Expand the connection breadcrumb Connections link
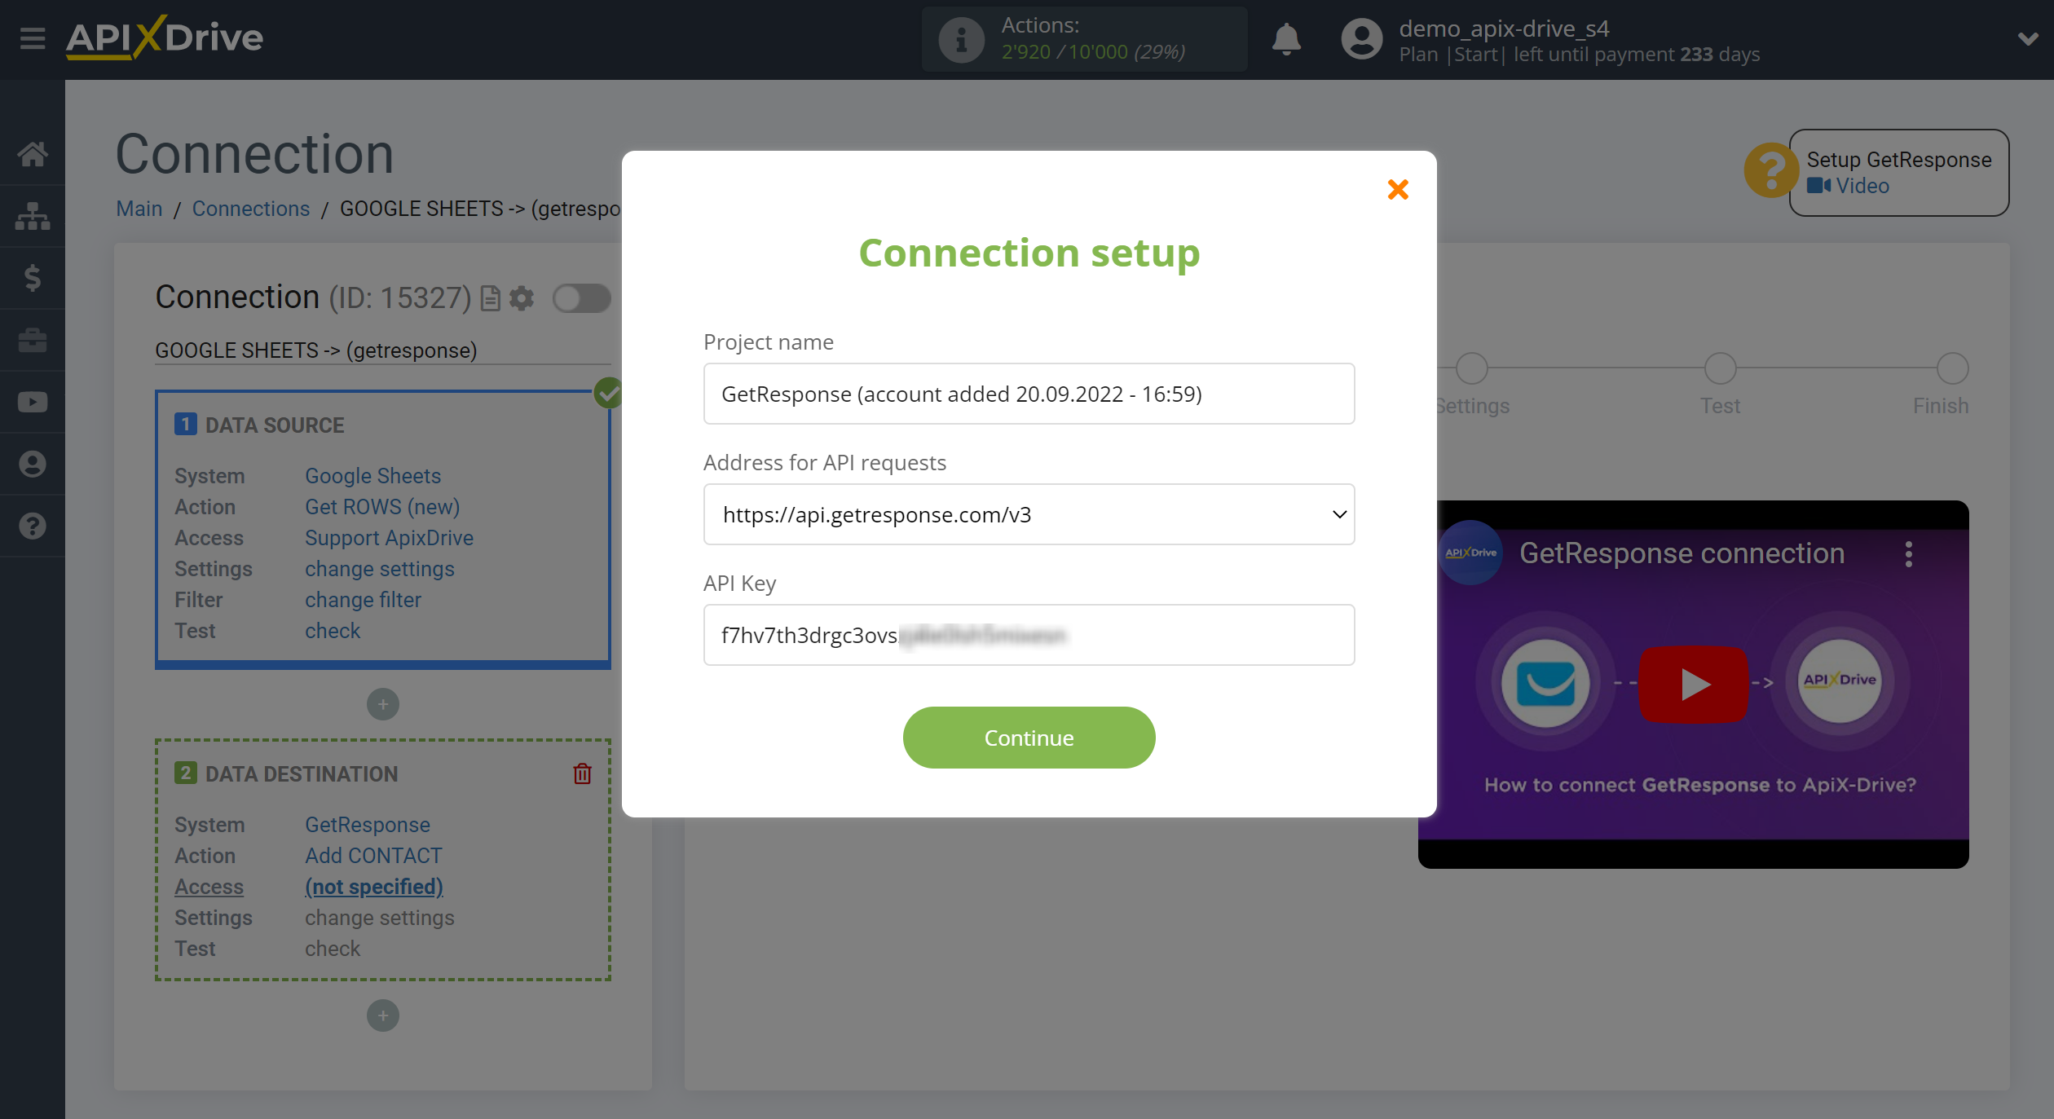Screen dimensions: 2054x1119 click(x=251, y=208)
